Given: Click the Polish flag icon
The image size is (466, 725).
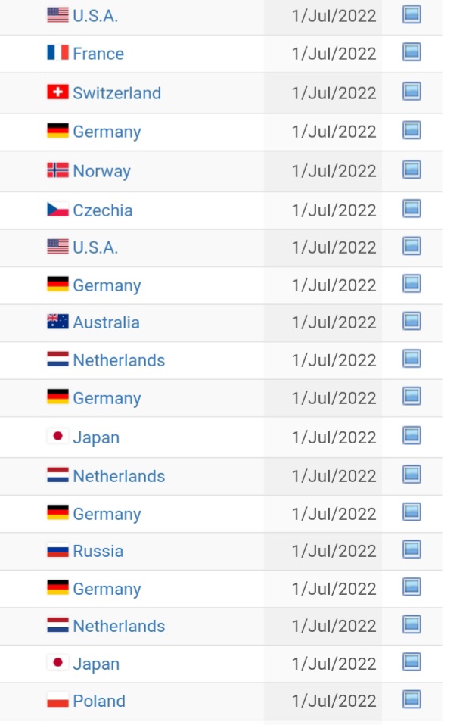Looking at the screenshot, I should [57, 700].
